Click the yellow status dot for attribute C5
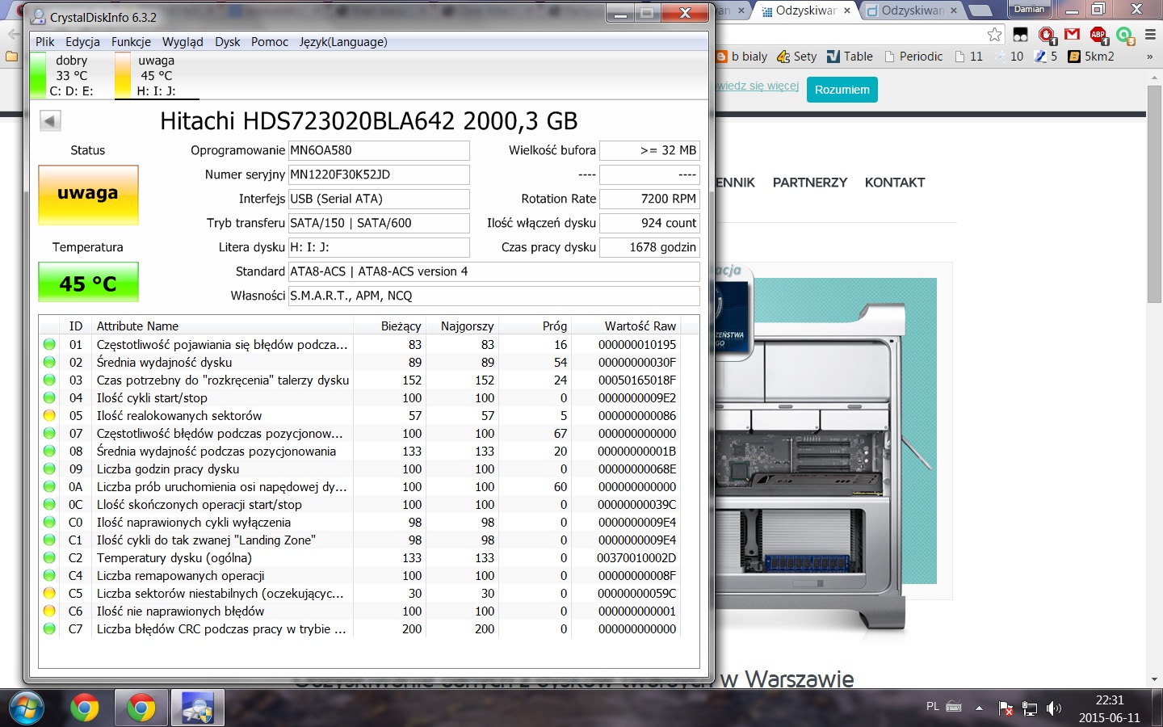 point(49,594)
